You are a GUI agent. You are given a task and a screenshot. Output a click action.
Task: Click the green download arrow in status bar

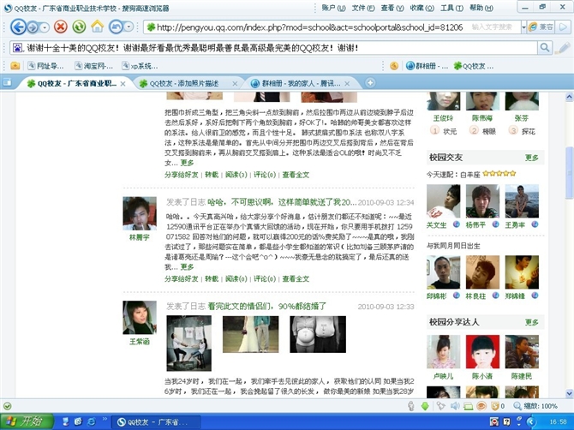(x=425, y=406)
